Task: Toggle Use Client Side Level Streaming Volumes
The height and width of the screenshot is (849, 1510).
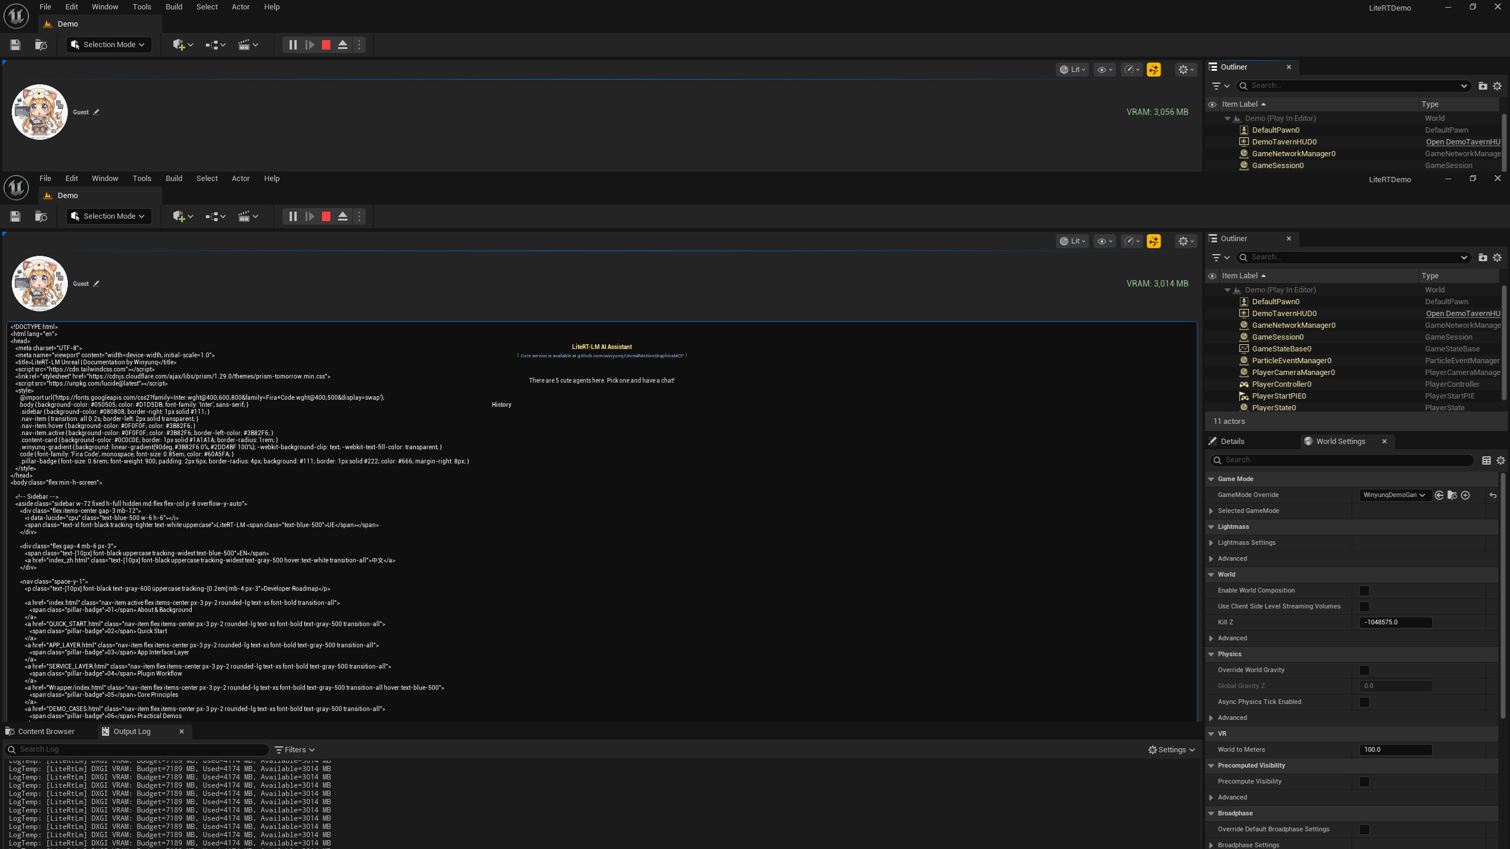Action: pyautogui.click(x=1364, y=607)
